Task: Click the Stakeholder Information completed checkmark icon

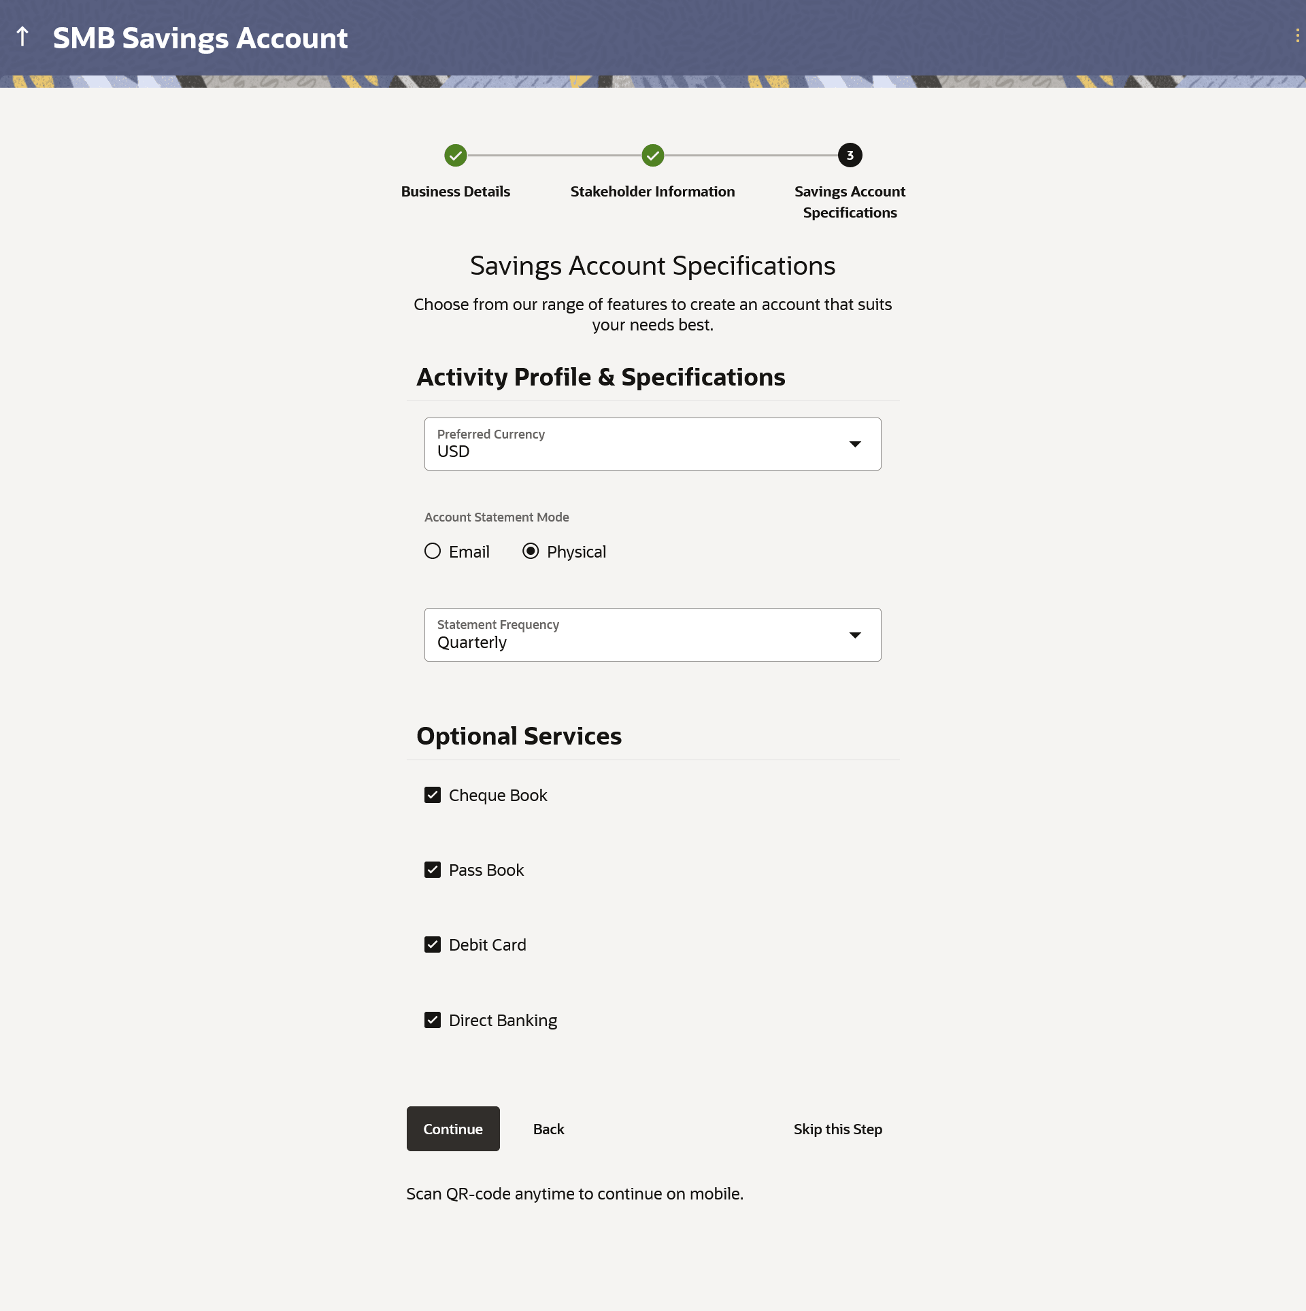Action: click(x=652, y=156)
